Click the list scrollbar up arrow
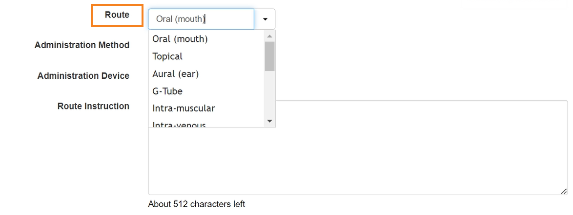The width and height of the screenshot is (573, 215). coord(270,36)
